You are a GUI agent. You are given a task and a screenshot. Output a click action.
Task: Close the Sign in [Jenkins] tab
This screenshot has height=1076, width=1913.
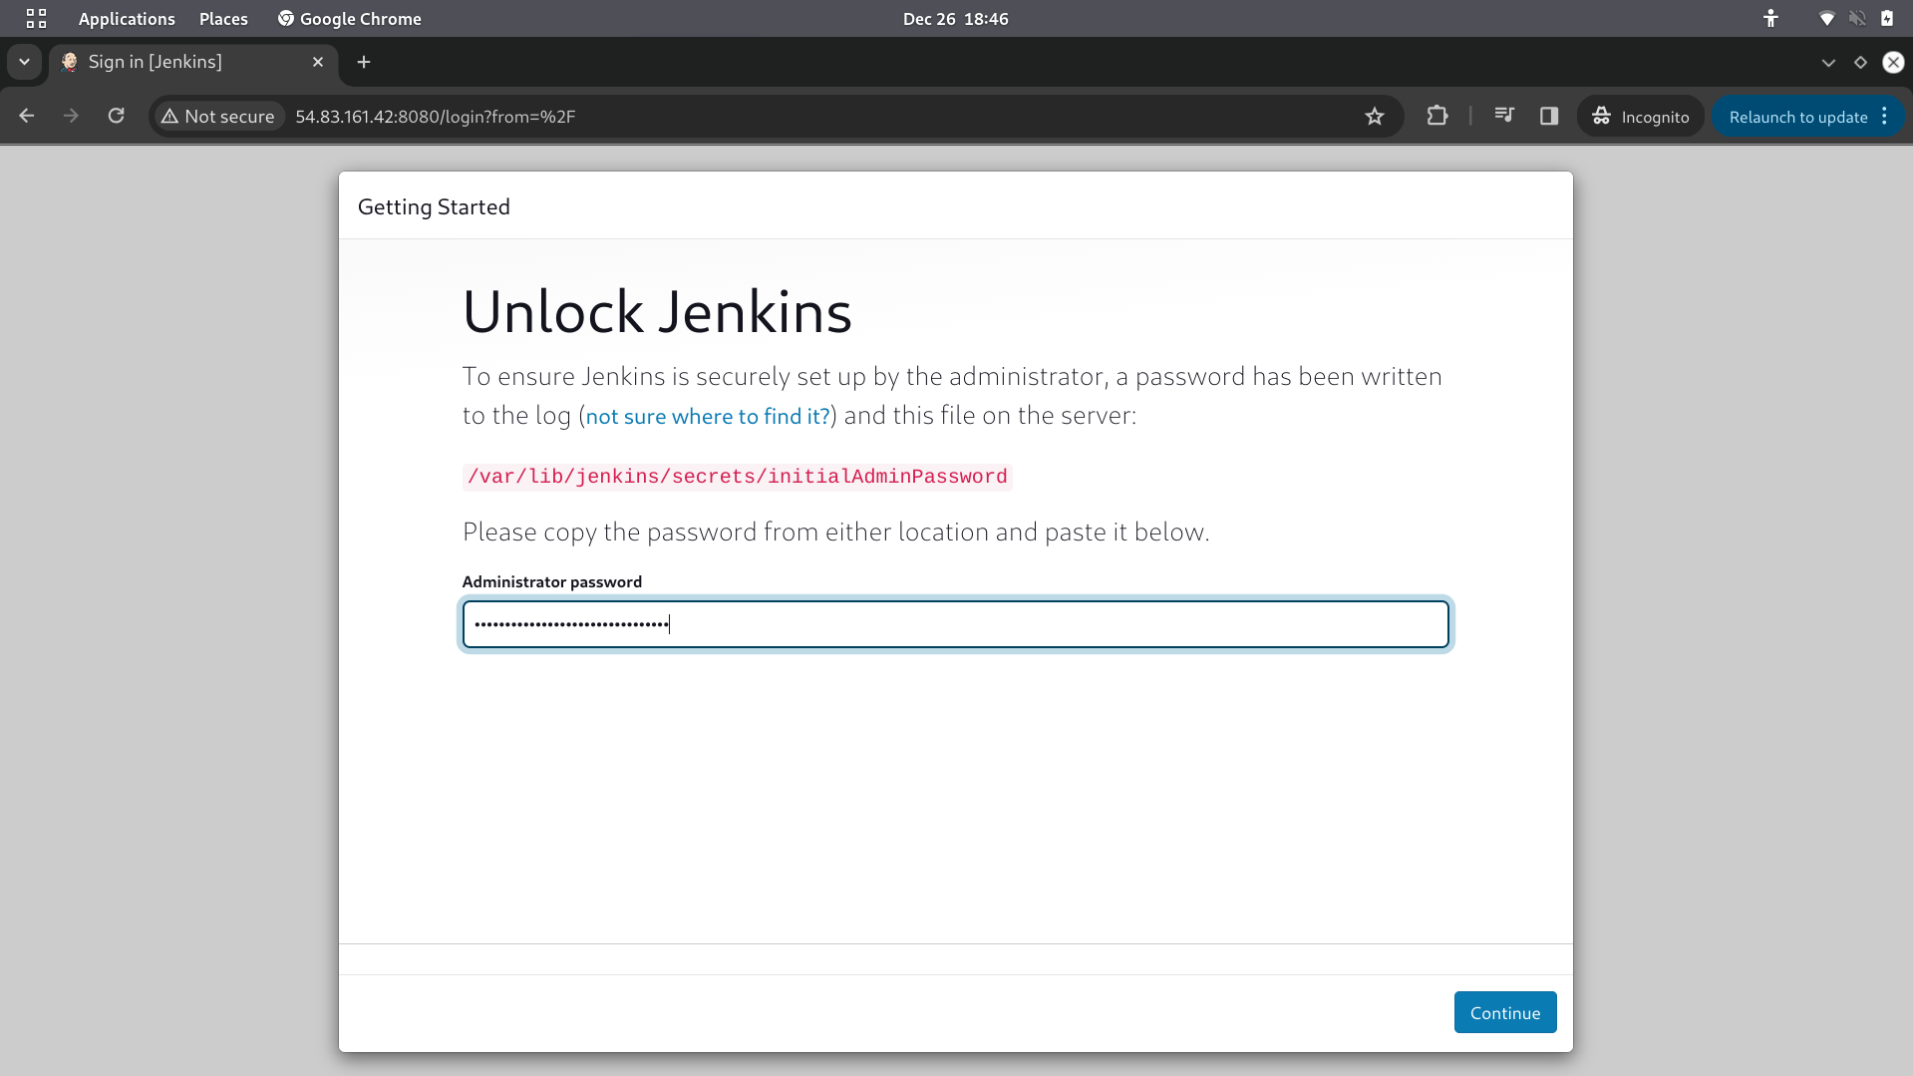318,62
